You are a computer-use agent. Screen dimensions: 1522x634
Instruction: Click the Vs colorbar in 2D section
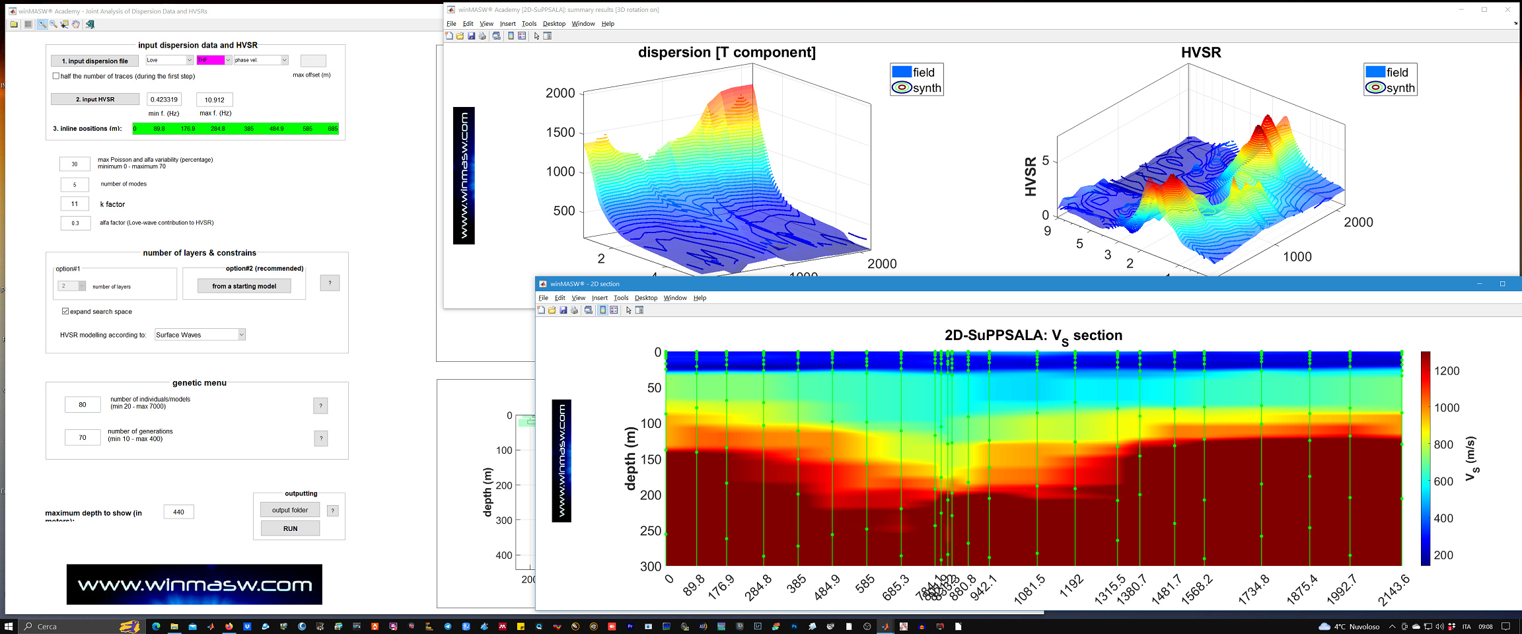1425,458
